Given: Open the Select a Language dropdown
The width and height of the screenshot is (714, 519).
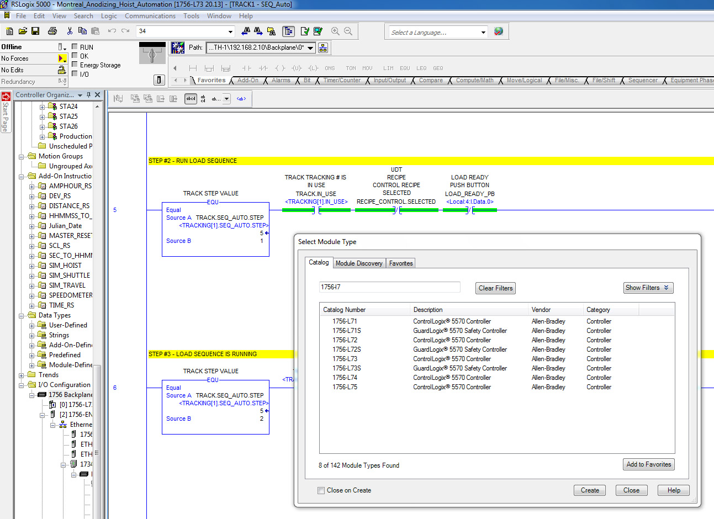Looking at the screenshot, I should point(483,33).
